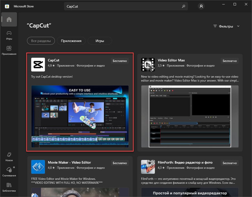This screenshot has width=252, height=197.
Task: Go to Home in the sidebar
Action: pos(9,19)
